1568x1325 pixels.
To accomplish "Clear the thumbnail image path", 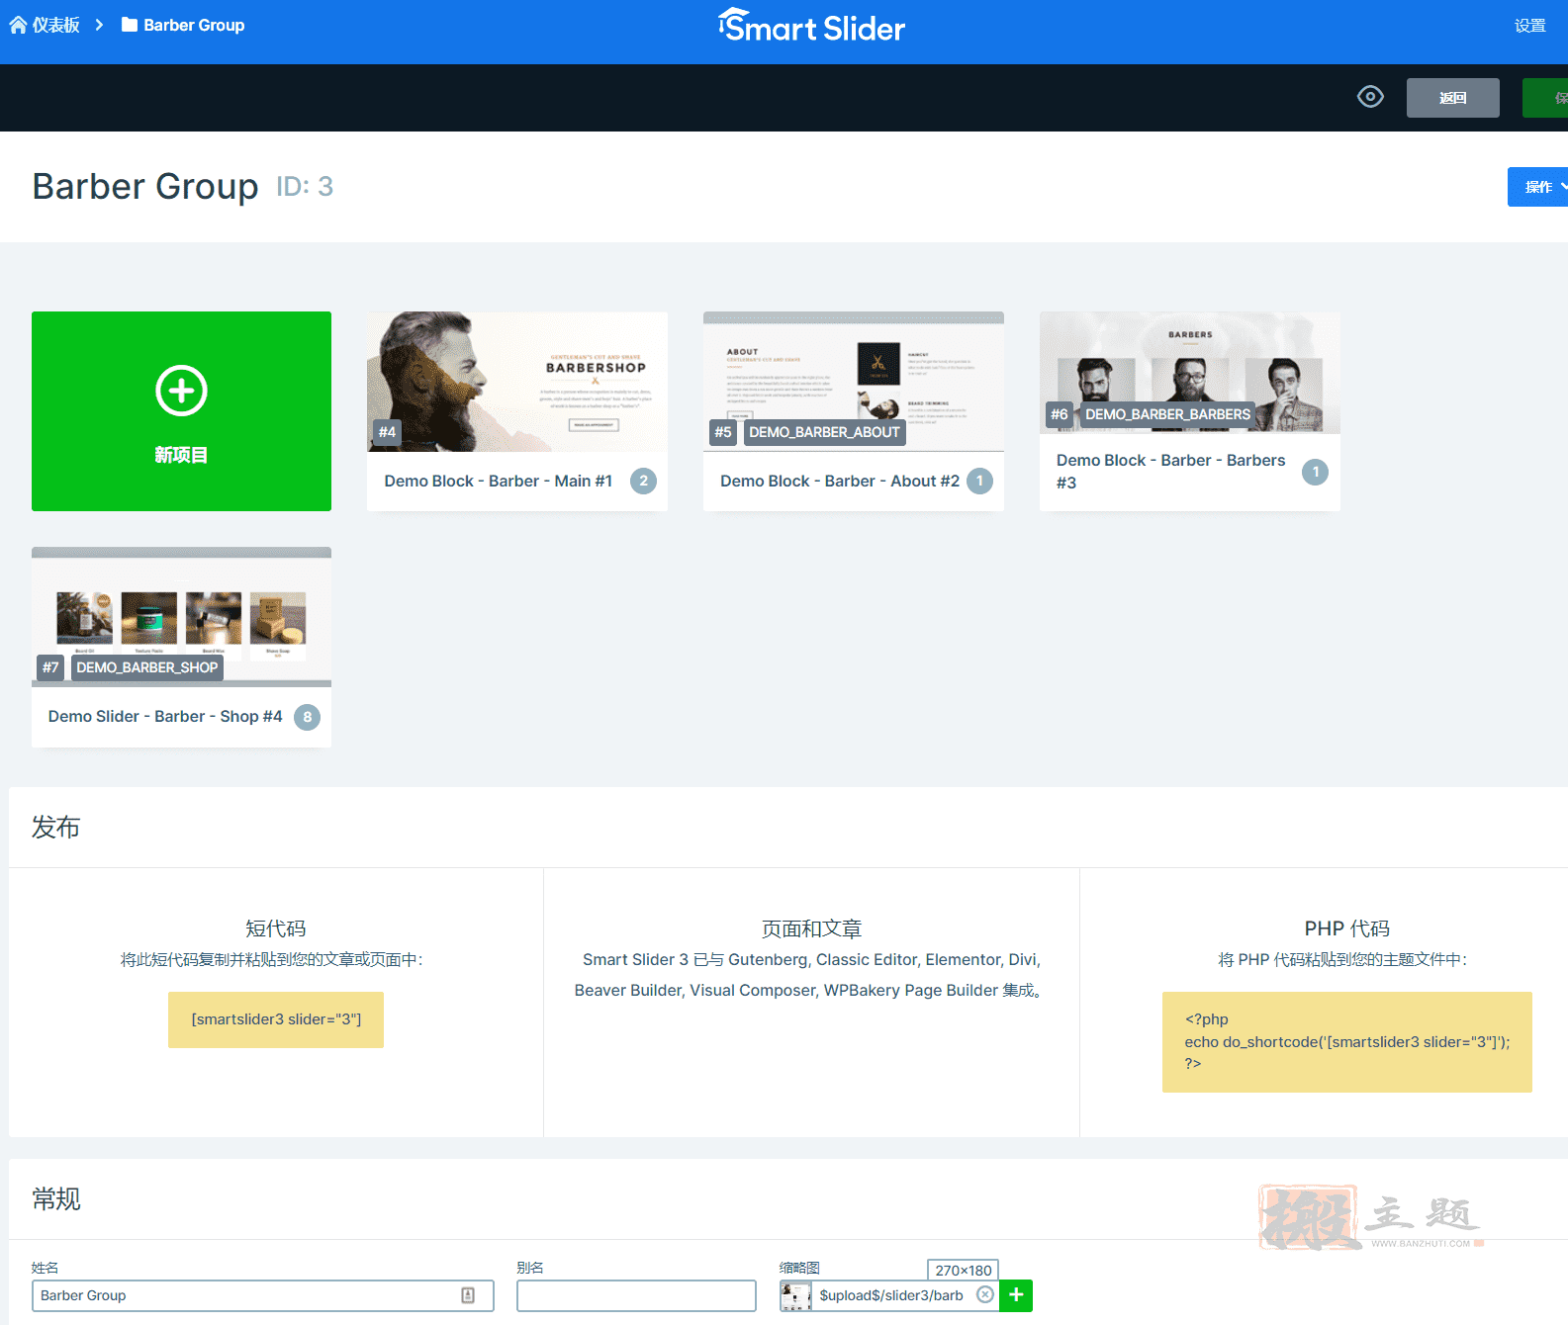I will pyautogui.click(x=985, y=1295).
